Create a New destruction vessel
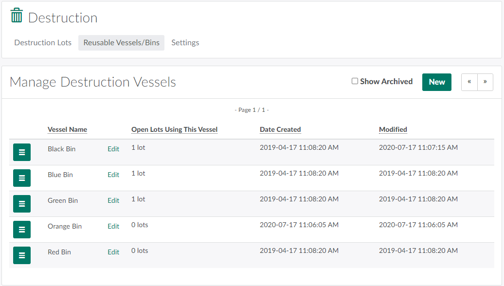 [436, 82]
